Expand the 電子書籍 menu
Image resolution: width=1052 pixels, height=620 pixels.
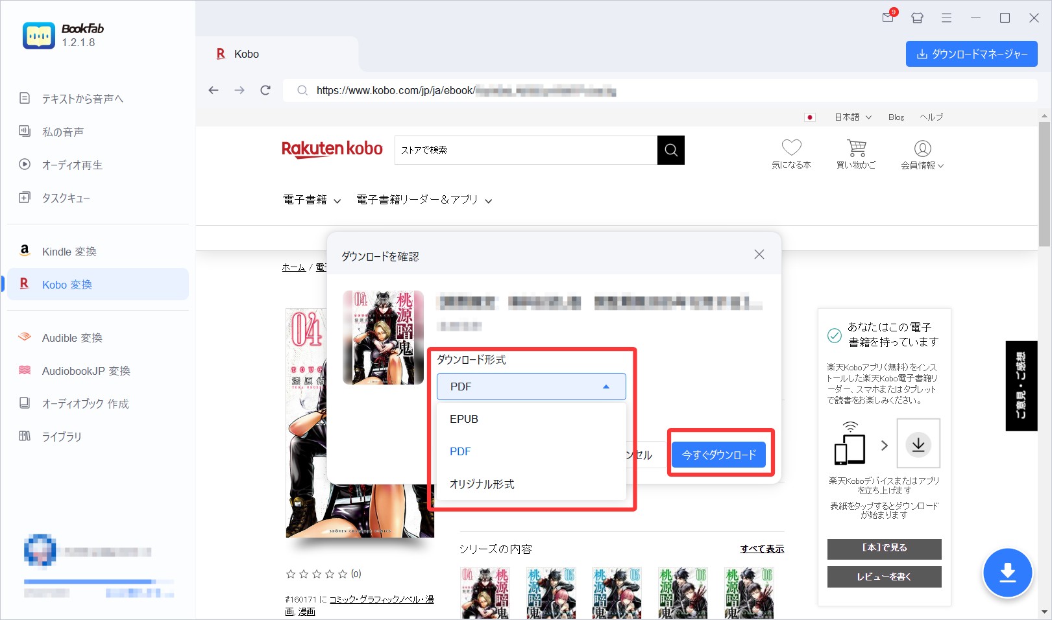click(312, 200)
